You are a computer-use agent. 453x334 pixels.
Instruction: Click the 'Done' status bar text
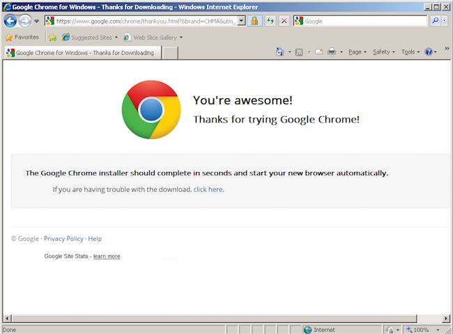(x=9, y=330)
